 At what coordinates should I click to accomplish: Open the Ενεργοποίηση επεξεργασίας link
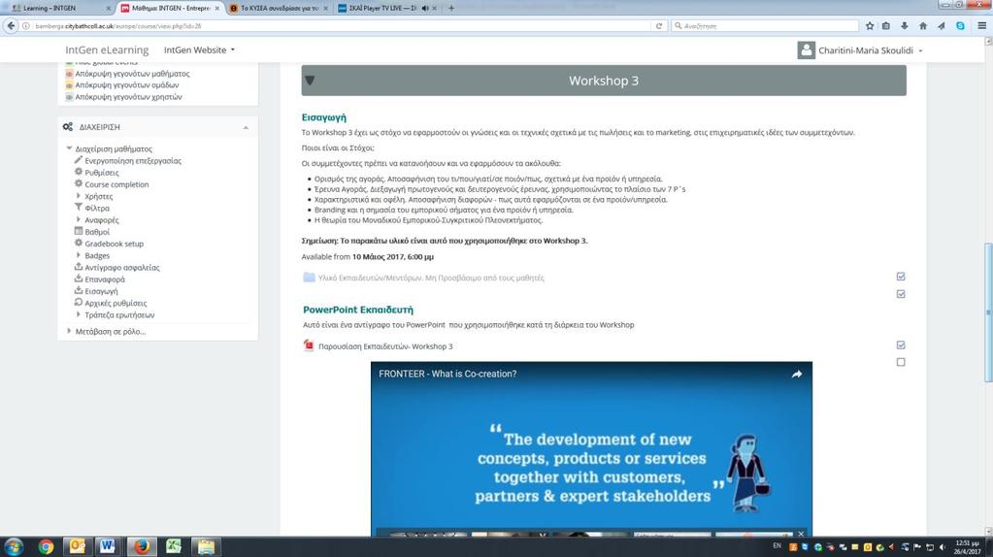[x=133, y=161]
